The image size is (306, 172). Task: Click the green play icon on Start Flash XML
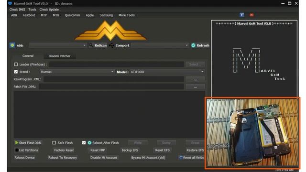(17, 143)
